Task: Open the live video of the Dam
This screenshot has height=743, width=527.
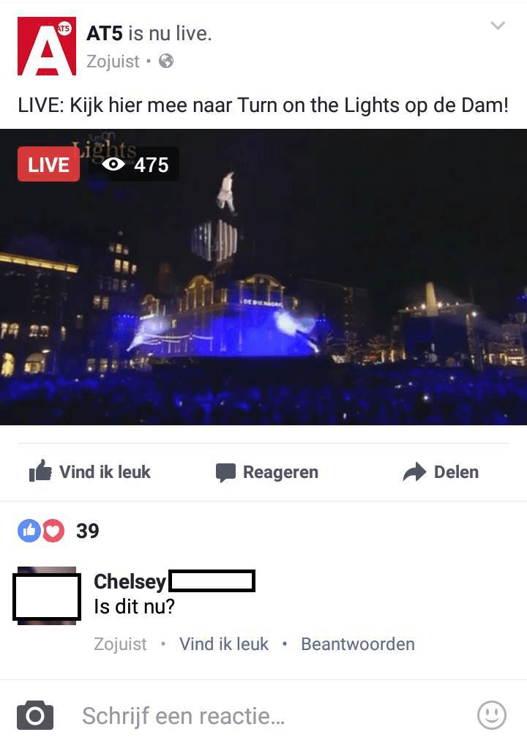Action: click(263, 277)
